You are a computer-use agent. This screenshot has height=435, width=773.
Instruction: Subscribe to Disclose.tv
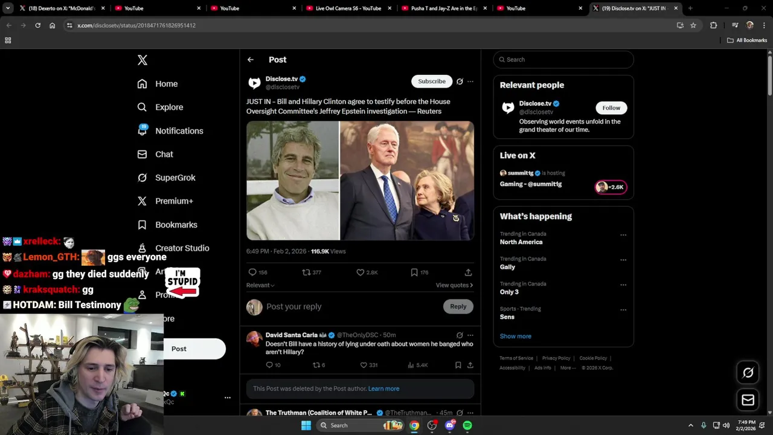[432, 81]
